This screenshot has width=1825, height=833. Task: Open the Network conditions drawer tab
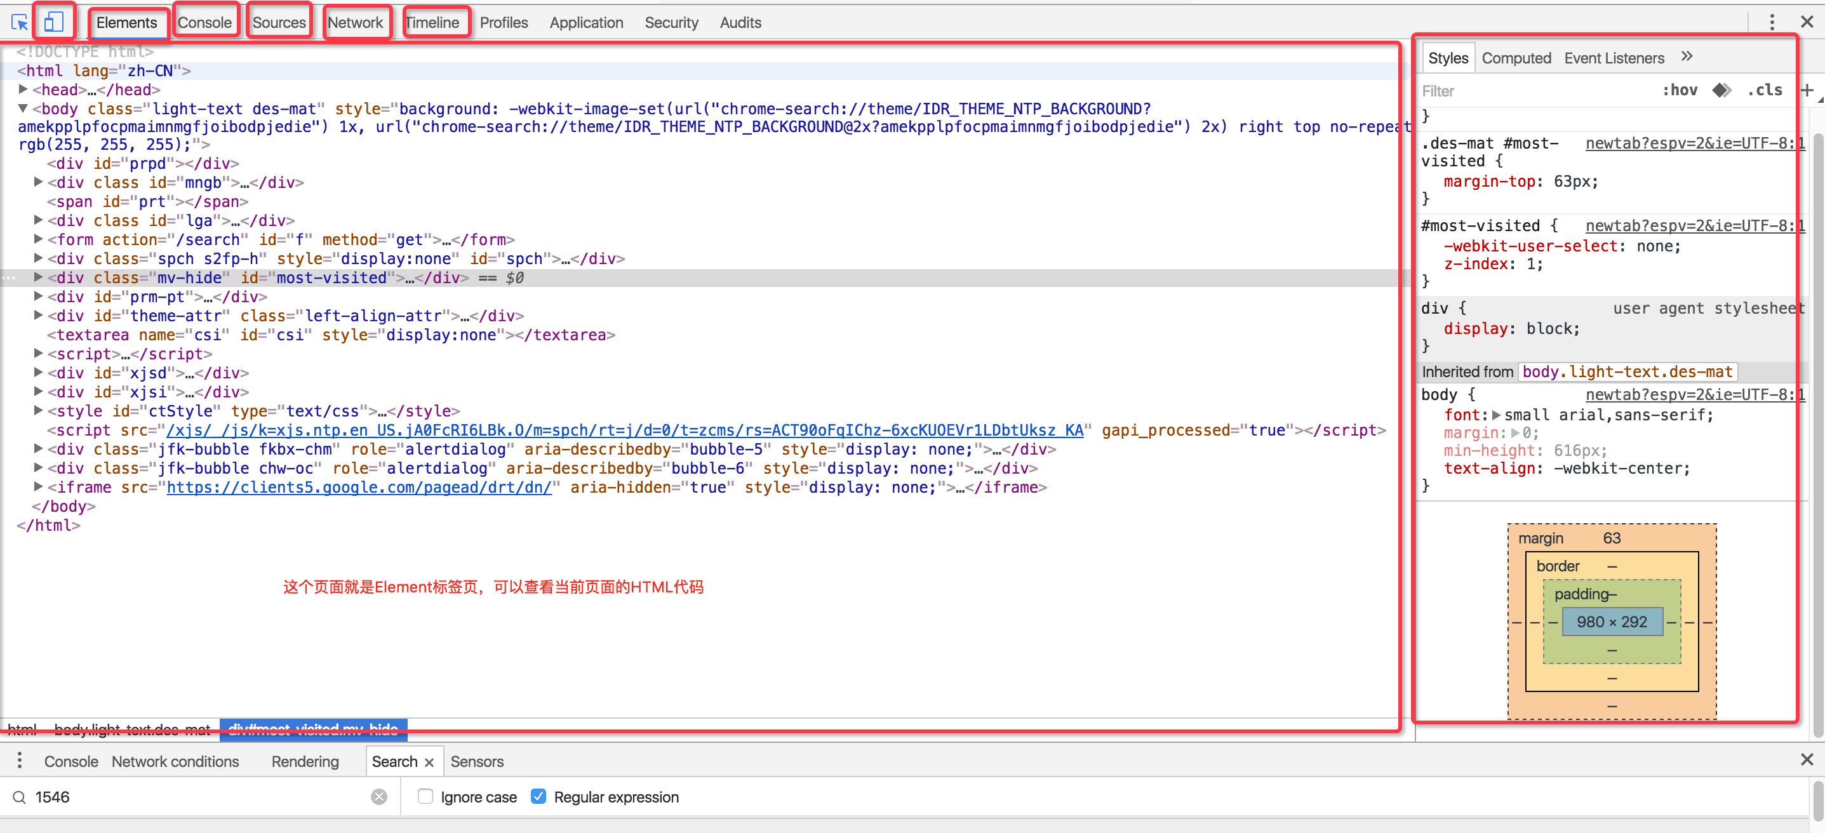[x=175, y=761]
